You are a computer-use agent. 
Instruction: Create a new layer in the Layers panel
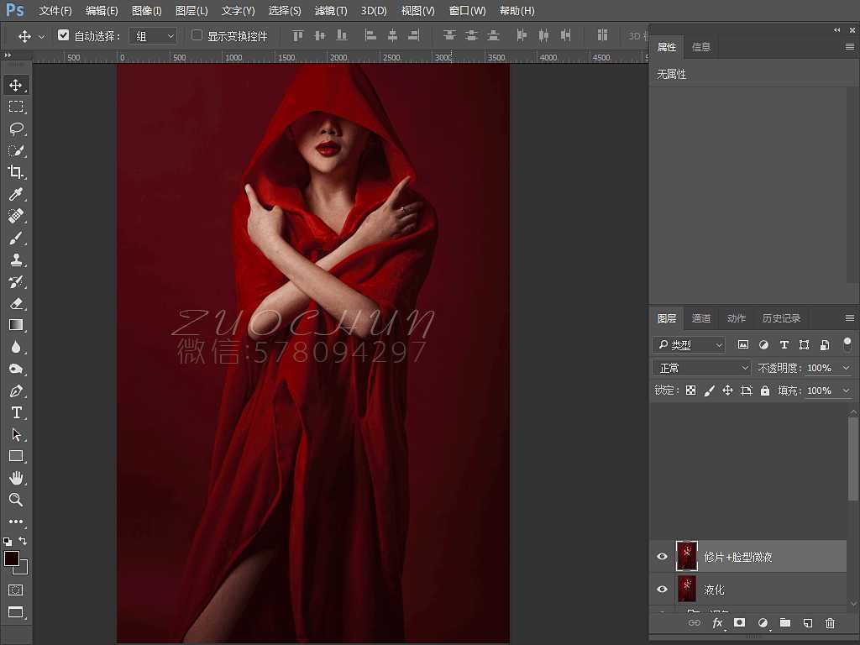[807, 623]
